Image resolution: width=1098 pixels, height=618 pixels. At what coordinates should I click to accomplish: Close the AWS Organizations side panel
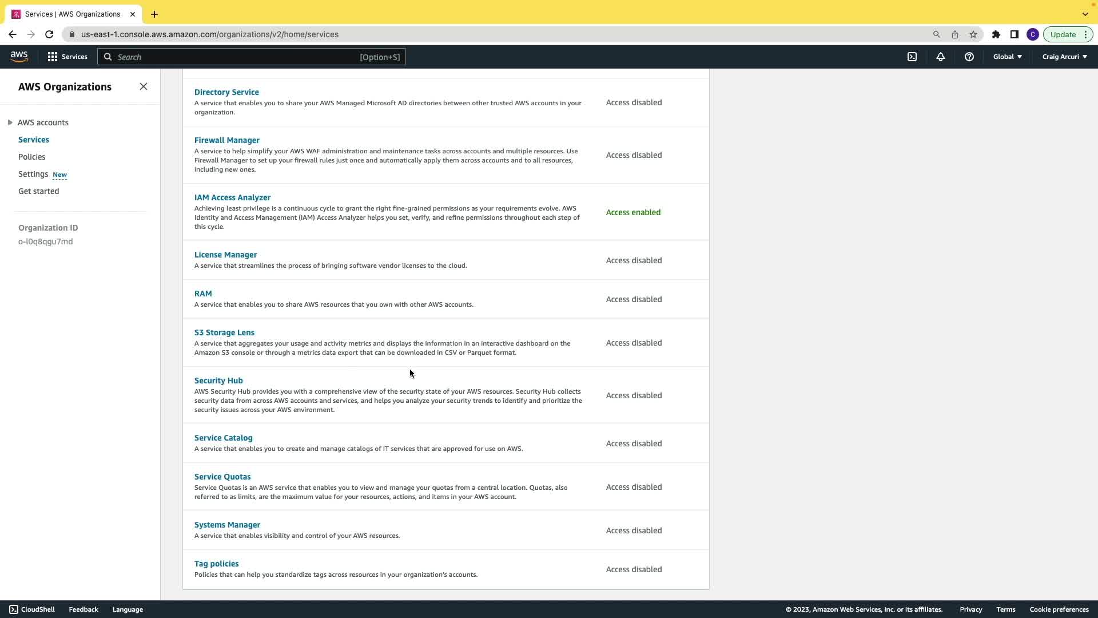point(144,86)
